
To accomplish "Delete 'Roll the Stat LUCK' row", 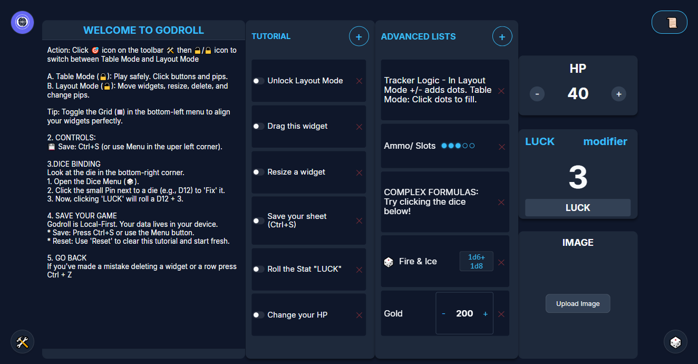I will pyautogui.click(x=359, y=270).
